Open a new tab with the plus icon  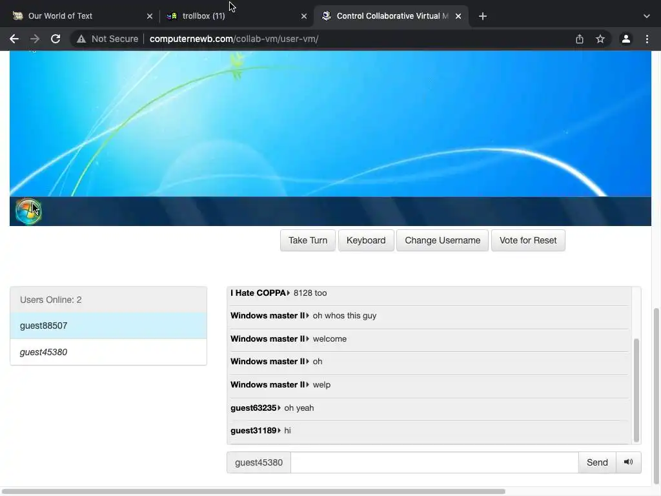pos(483,16)
